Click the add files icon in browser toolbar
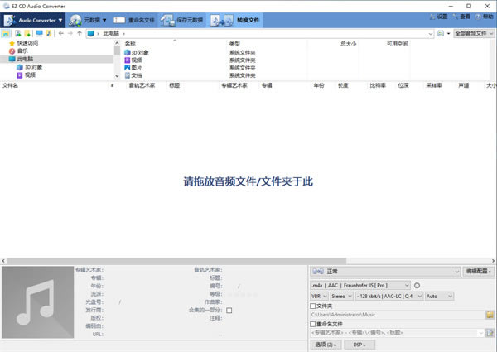The width and height of the screenshot is (497, 352). click(x=17, y=33)
